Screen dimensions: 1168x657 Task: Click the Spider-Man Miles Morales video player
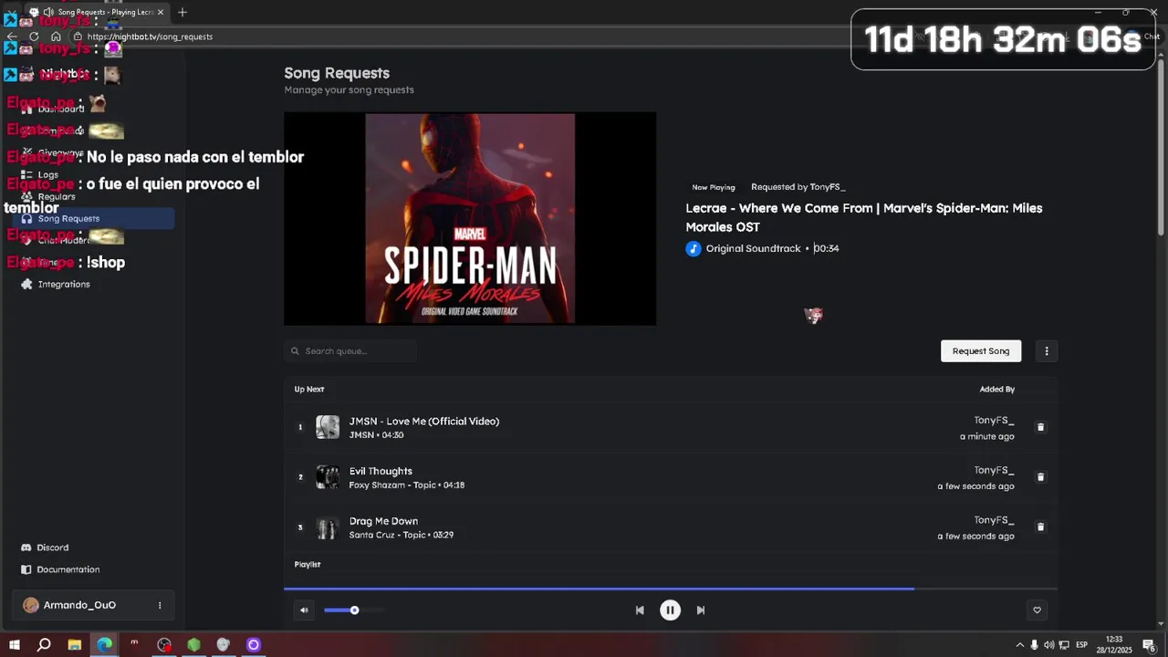pyautogui.click(x=470, y=219)
